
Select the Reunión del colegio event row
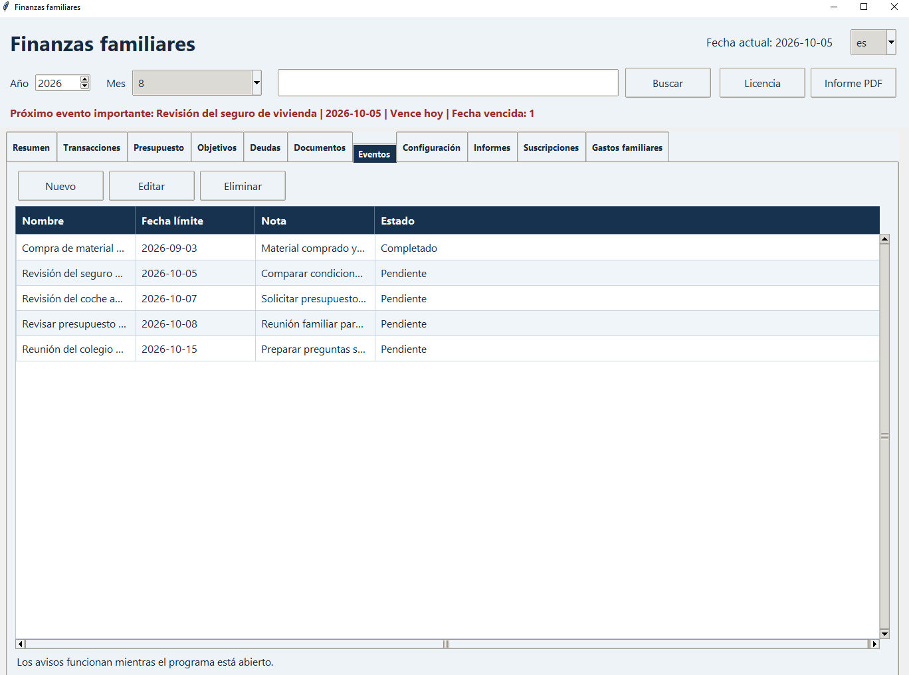point(447,349)
